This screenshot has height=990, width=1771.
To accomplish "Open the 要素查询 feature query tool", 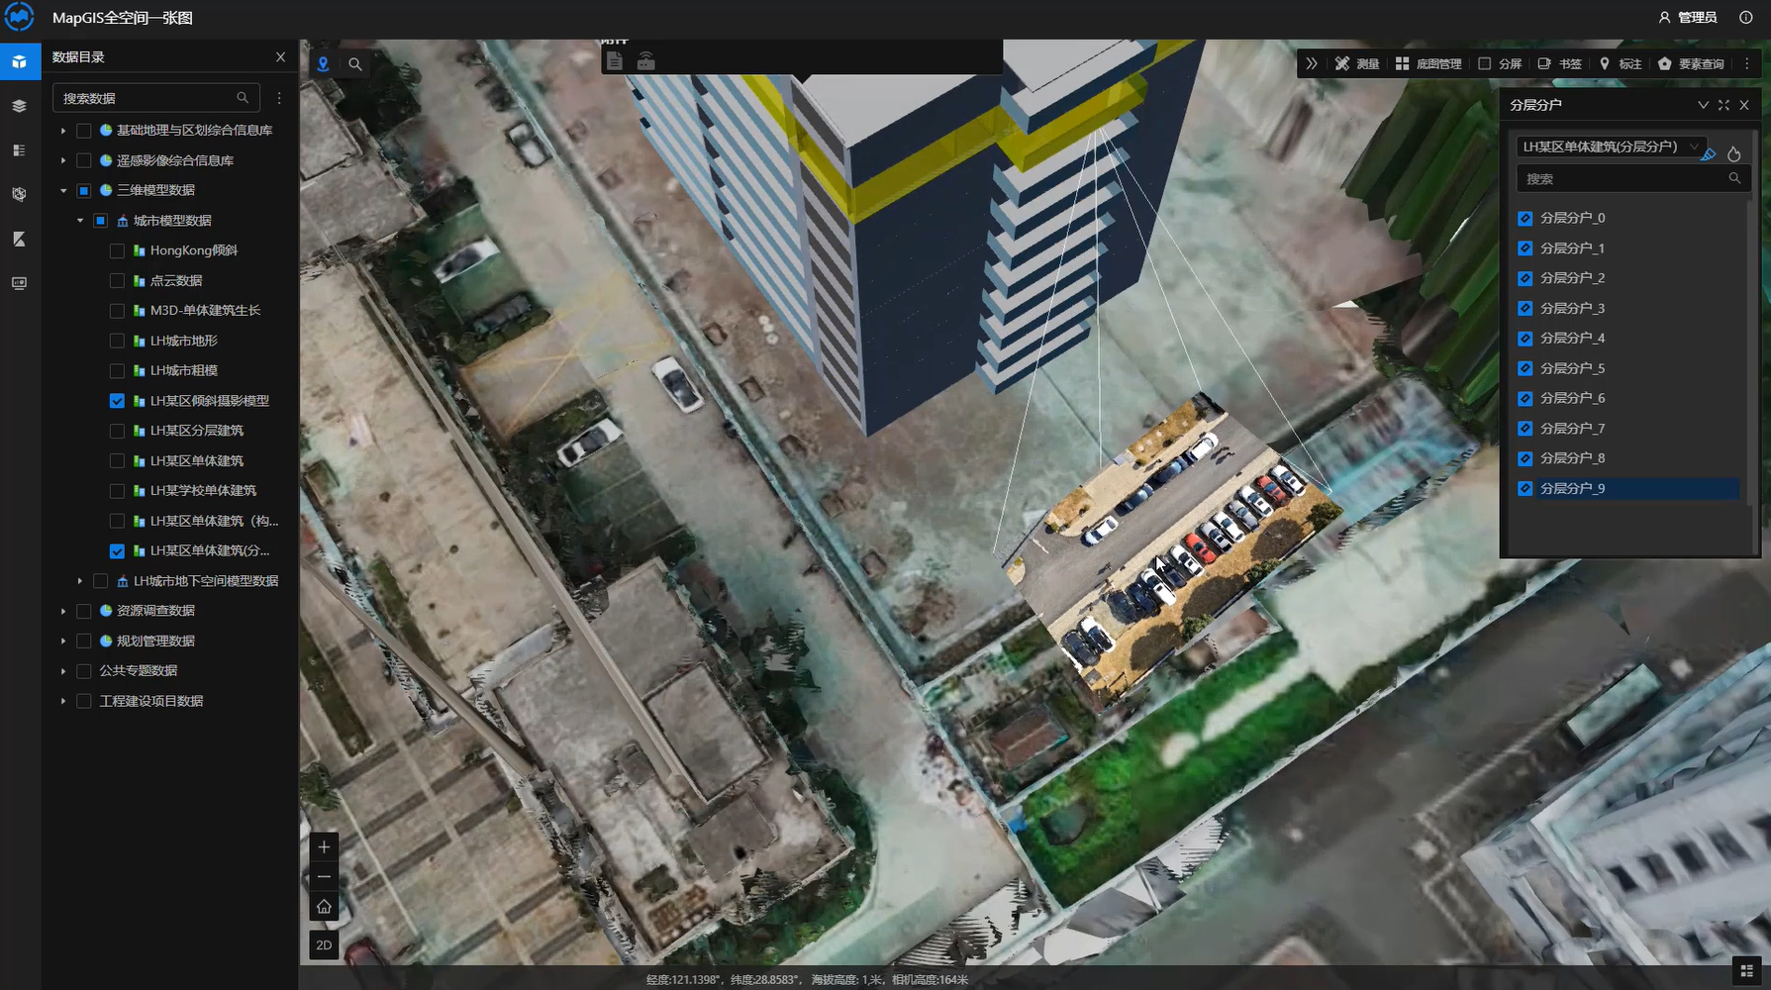I will (x=1691, y=63).
